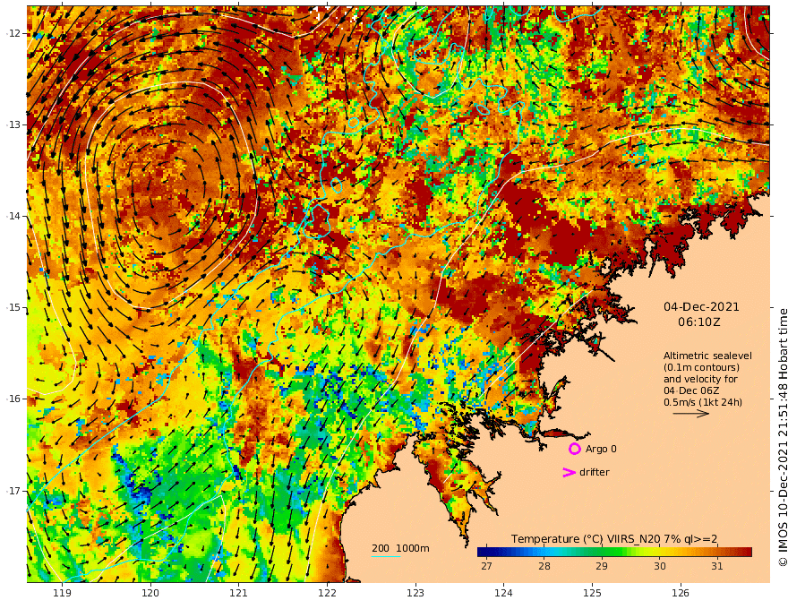788x609 pixels.
Task: Click longitude label 120 on the x-axis
Action: [150, 593]
